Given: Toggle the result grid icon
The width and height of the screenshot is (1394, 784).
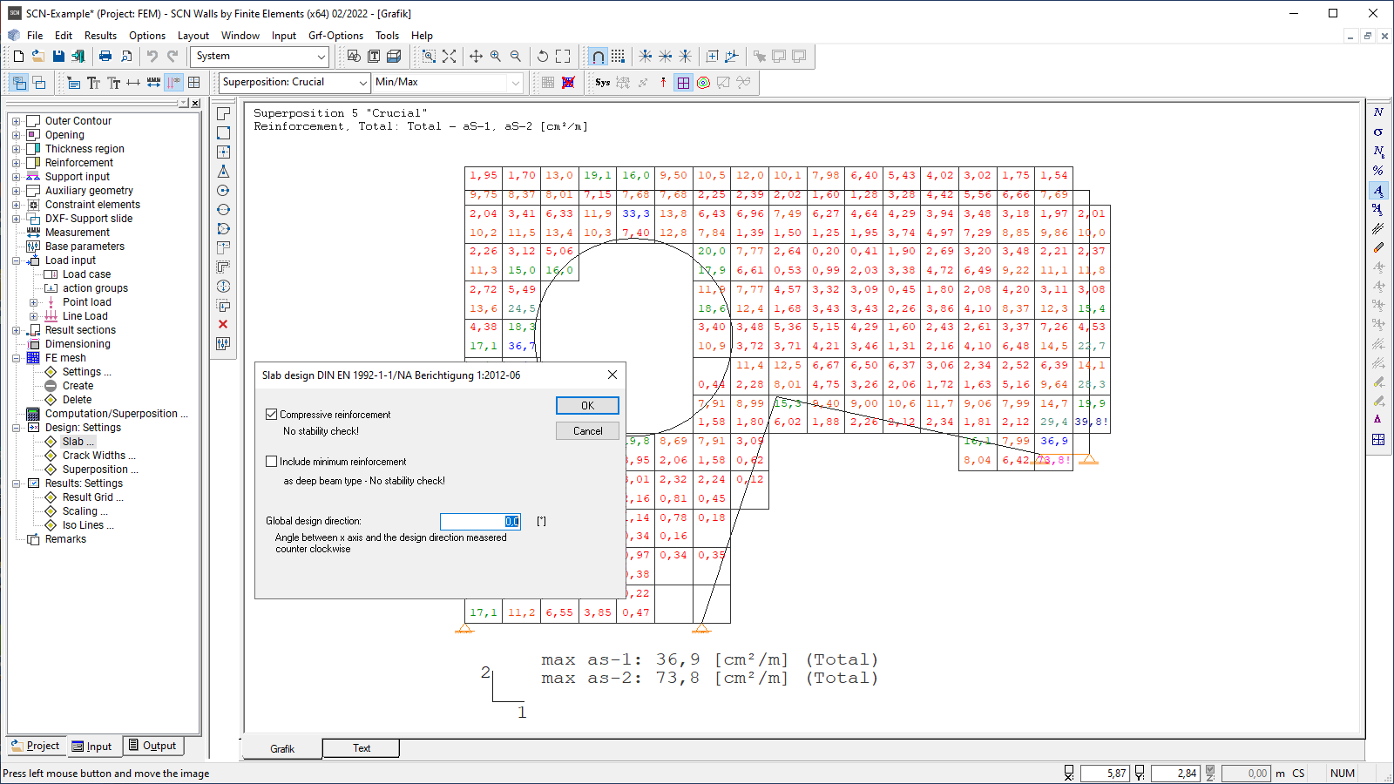Looking at the screenshot, I should click(683, 82).
